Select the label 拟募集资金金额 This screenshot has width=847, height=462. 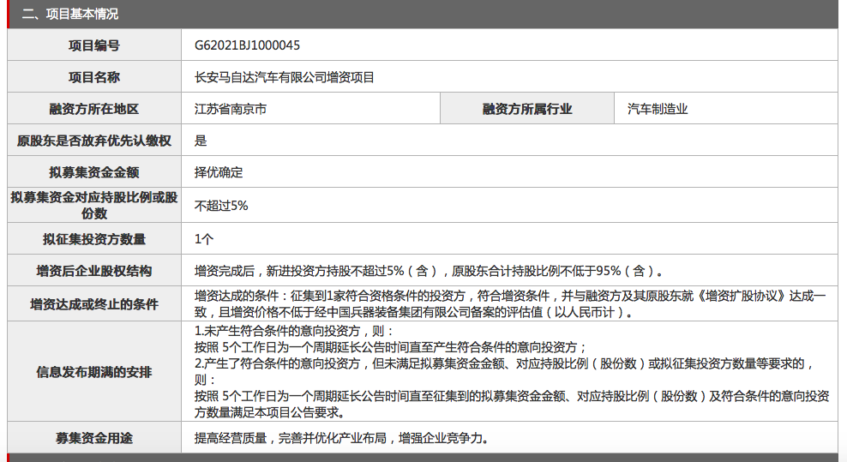[x=94, y=172]
